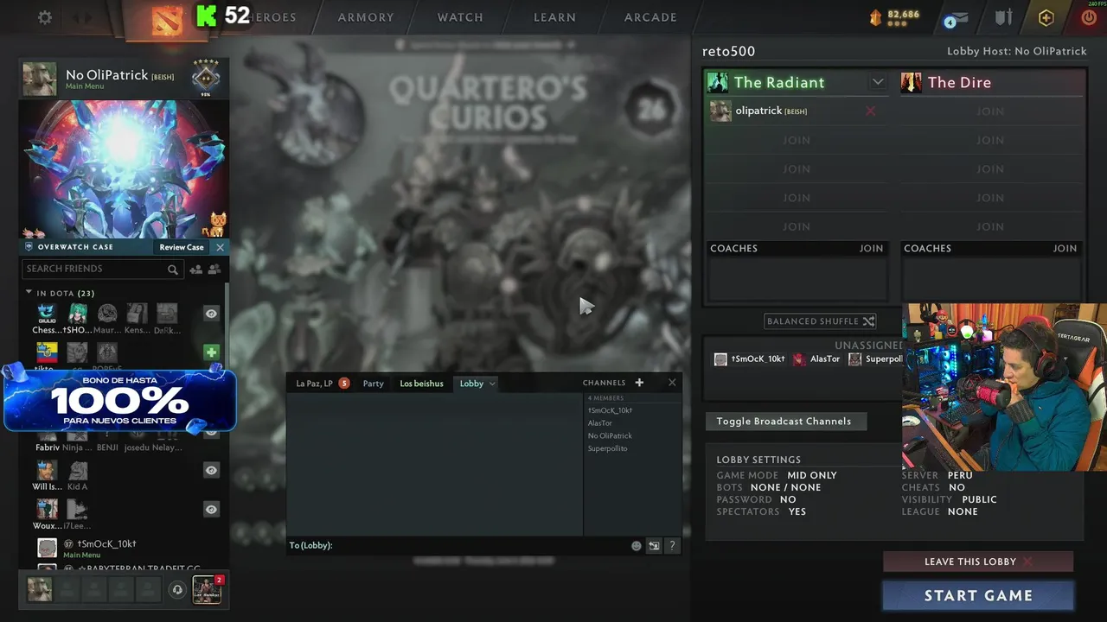Switch to La Paz, LP chat tab
Screen dimensions: 1107x622
coord(315,384)
